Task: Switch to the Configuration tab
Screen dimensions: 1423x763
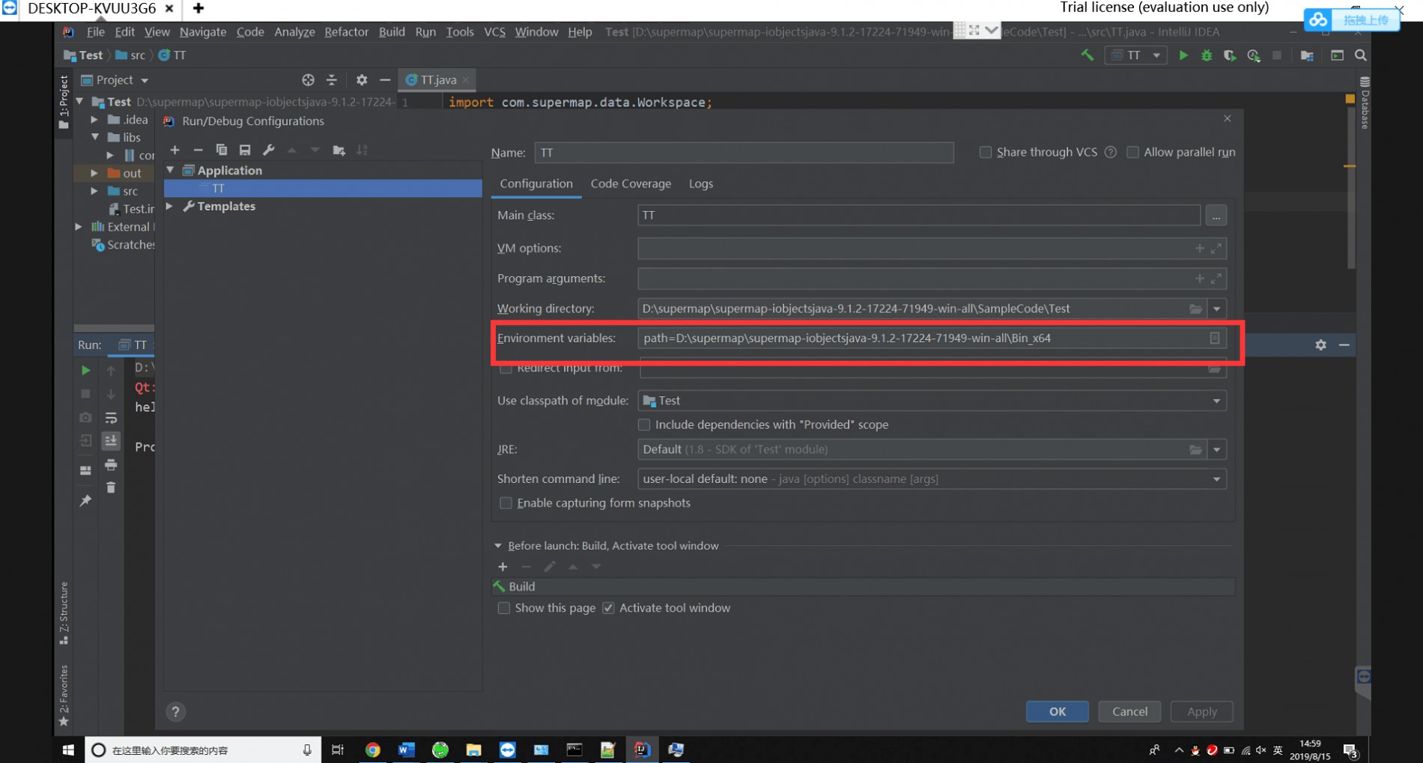Action: point(536,183)
